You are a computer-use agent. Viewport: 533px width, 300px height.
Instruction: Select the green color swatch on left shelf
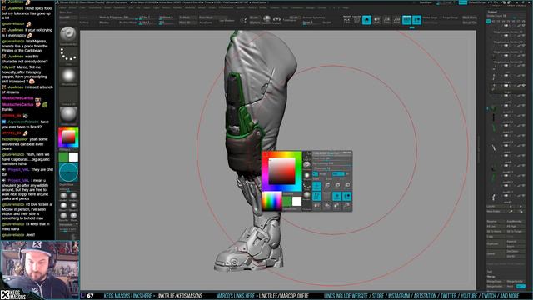click(63, 157)
